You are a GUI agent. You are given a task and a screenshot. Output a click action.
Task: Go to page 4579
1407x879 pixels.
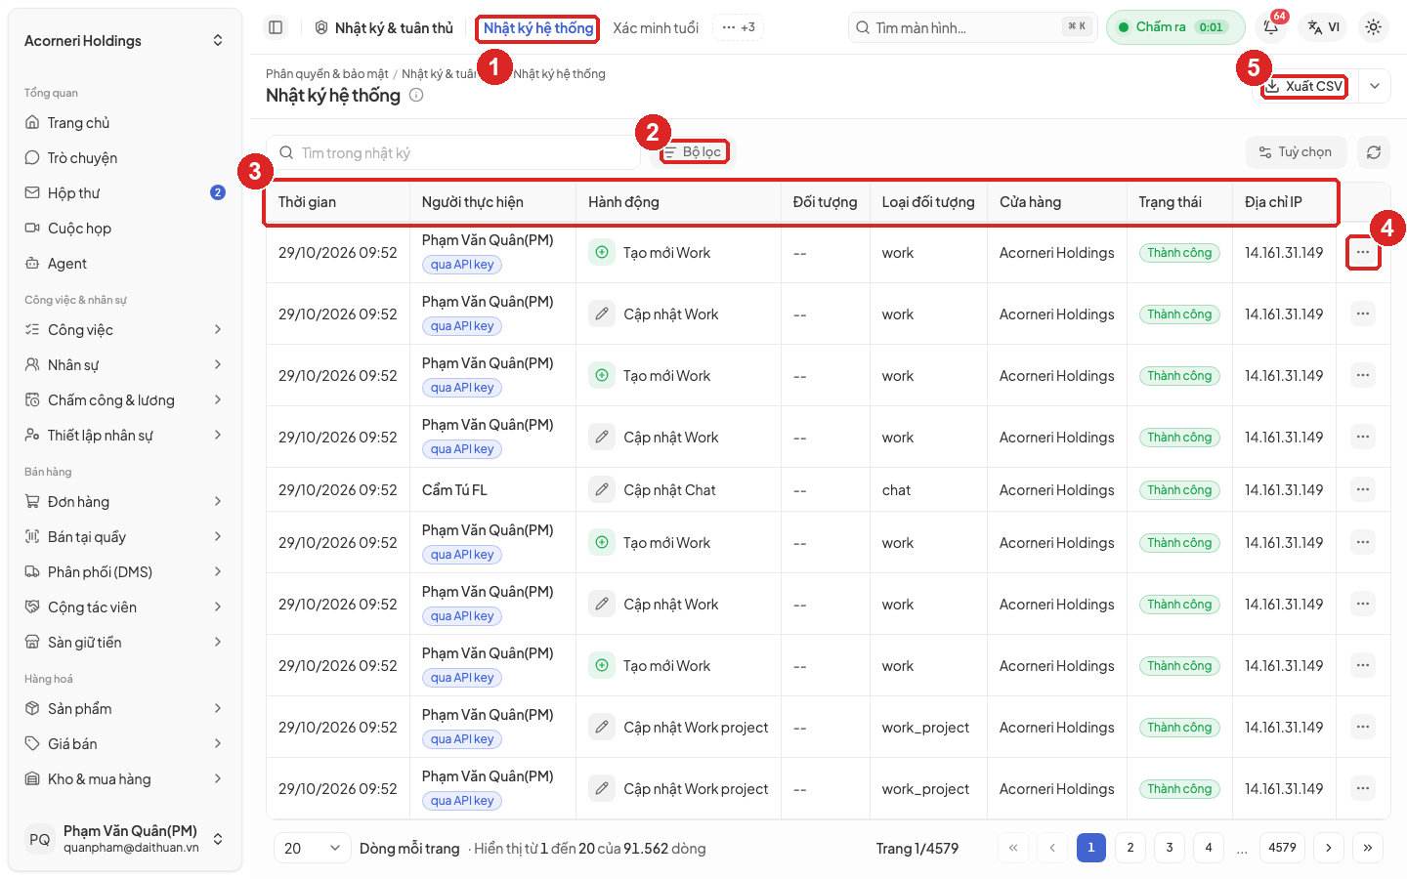click(x=1282, y=848)
